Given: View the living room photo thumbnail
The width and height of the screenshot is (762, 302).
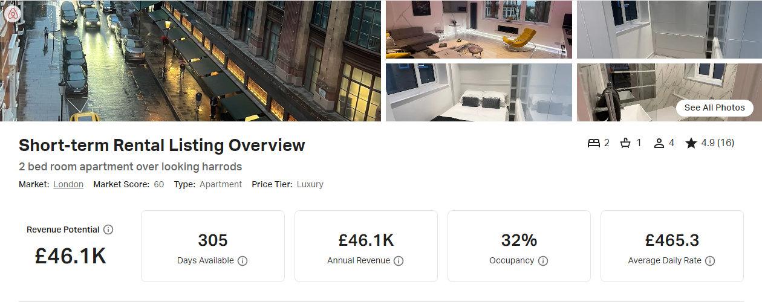Looking at the screenshot, I should pos(479,29).
